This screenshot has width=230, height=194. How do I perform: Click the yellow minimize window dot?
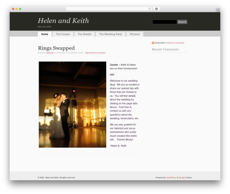coord(17,9)
